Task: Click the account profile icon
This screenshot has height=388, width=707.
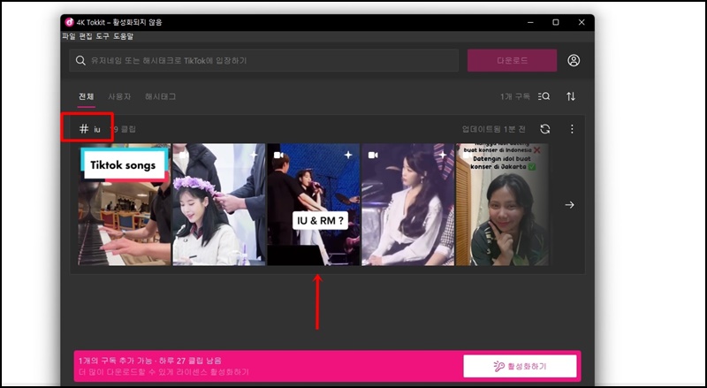Action: (x=574, y=60)
